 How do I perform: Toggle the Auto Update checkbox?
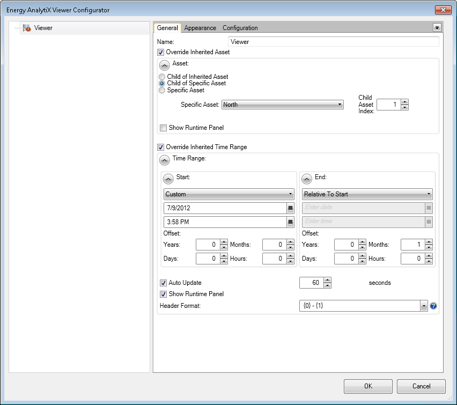coord(163,283)
